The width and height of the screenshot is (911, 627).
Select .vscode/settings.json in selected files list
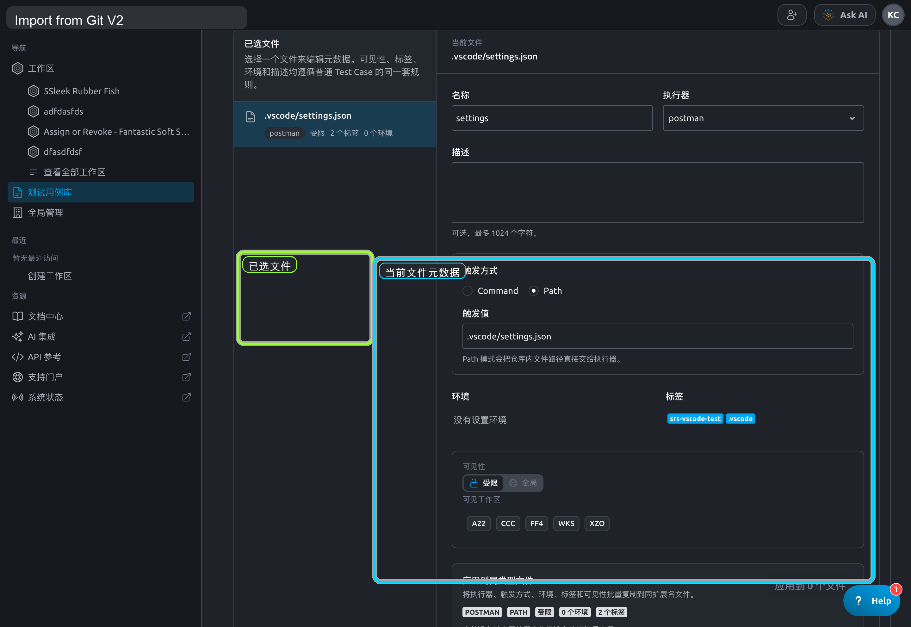click(335, 124)
